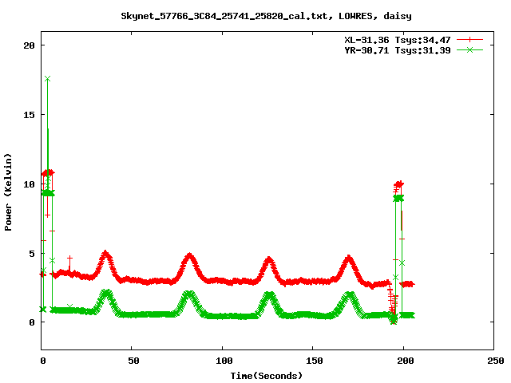Viewport: 511px width, 383px height.
Task: Click x-axis tick label 50
Action: (x=133, y=361)
